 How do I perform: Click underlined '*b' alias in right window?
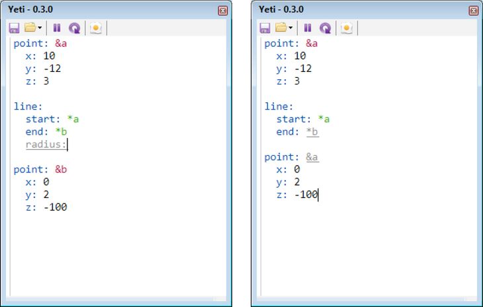(312, 132)
